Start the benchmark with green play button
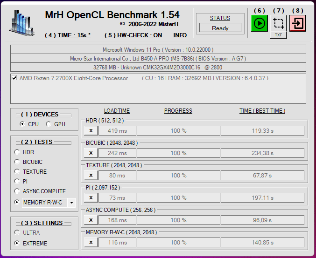Screen dimensions: 316x258 pyautogui.click(x=260, y=23)
